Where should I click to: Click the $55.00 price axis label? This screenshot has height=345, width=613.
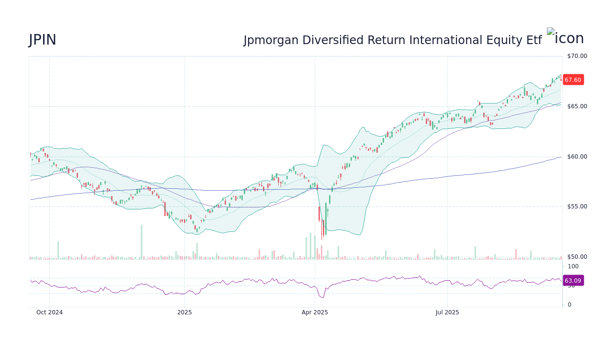tap(577, 207)
